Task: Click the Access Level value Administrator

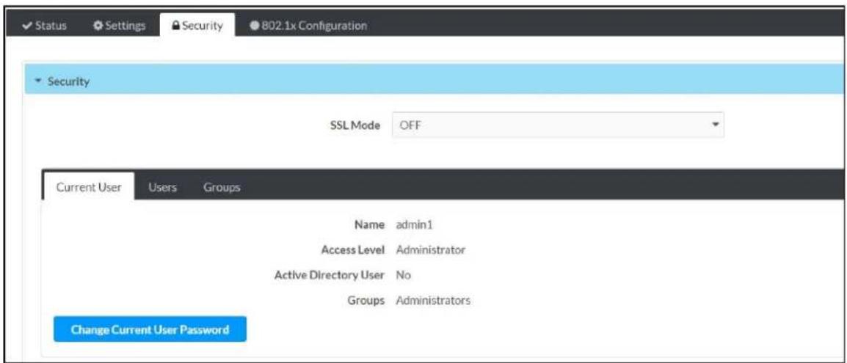Action: tap(431, 250)
